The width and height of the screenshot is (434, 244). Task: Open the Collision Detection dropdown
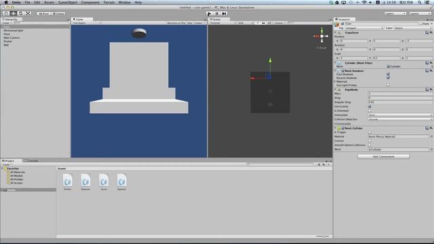coord(400,119)
